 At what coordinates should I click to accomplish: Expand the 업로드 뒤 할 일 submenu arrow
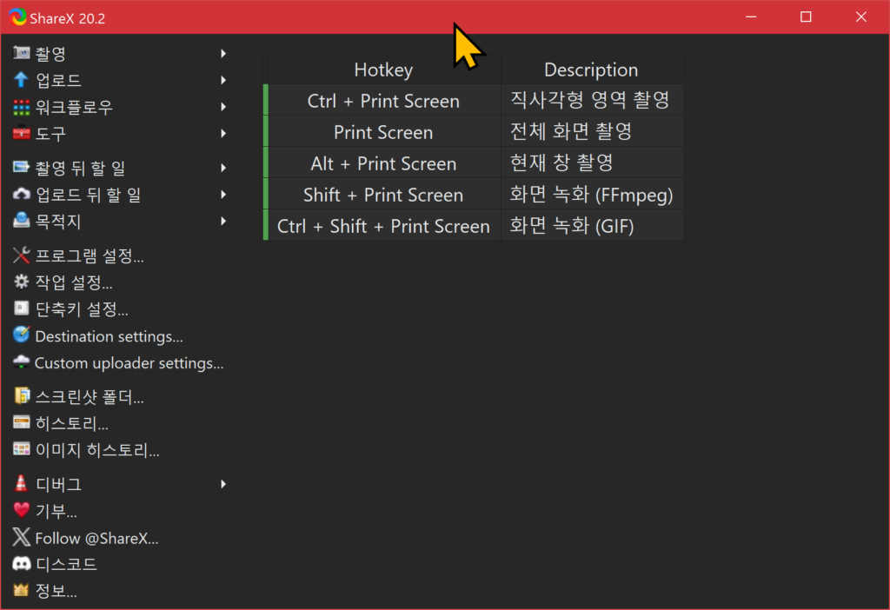point(223,194)
